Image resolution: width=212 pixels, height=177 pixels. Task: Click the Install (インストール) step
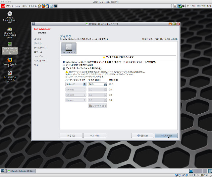40,61
